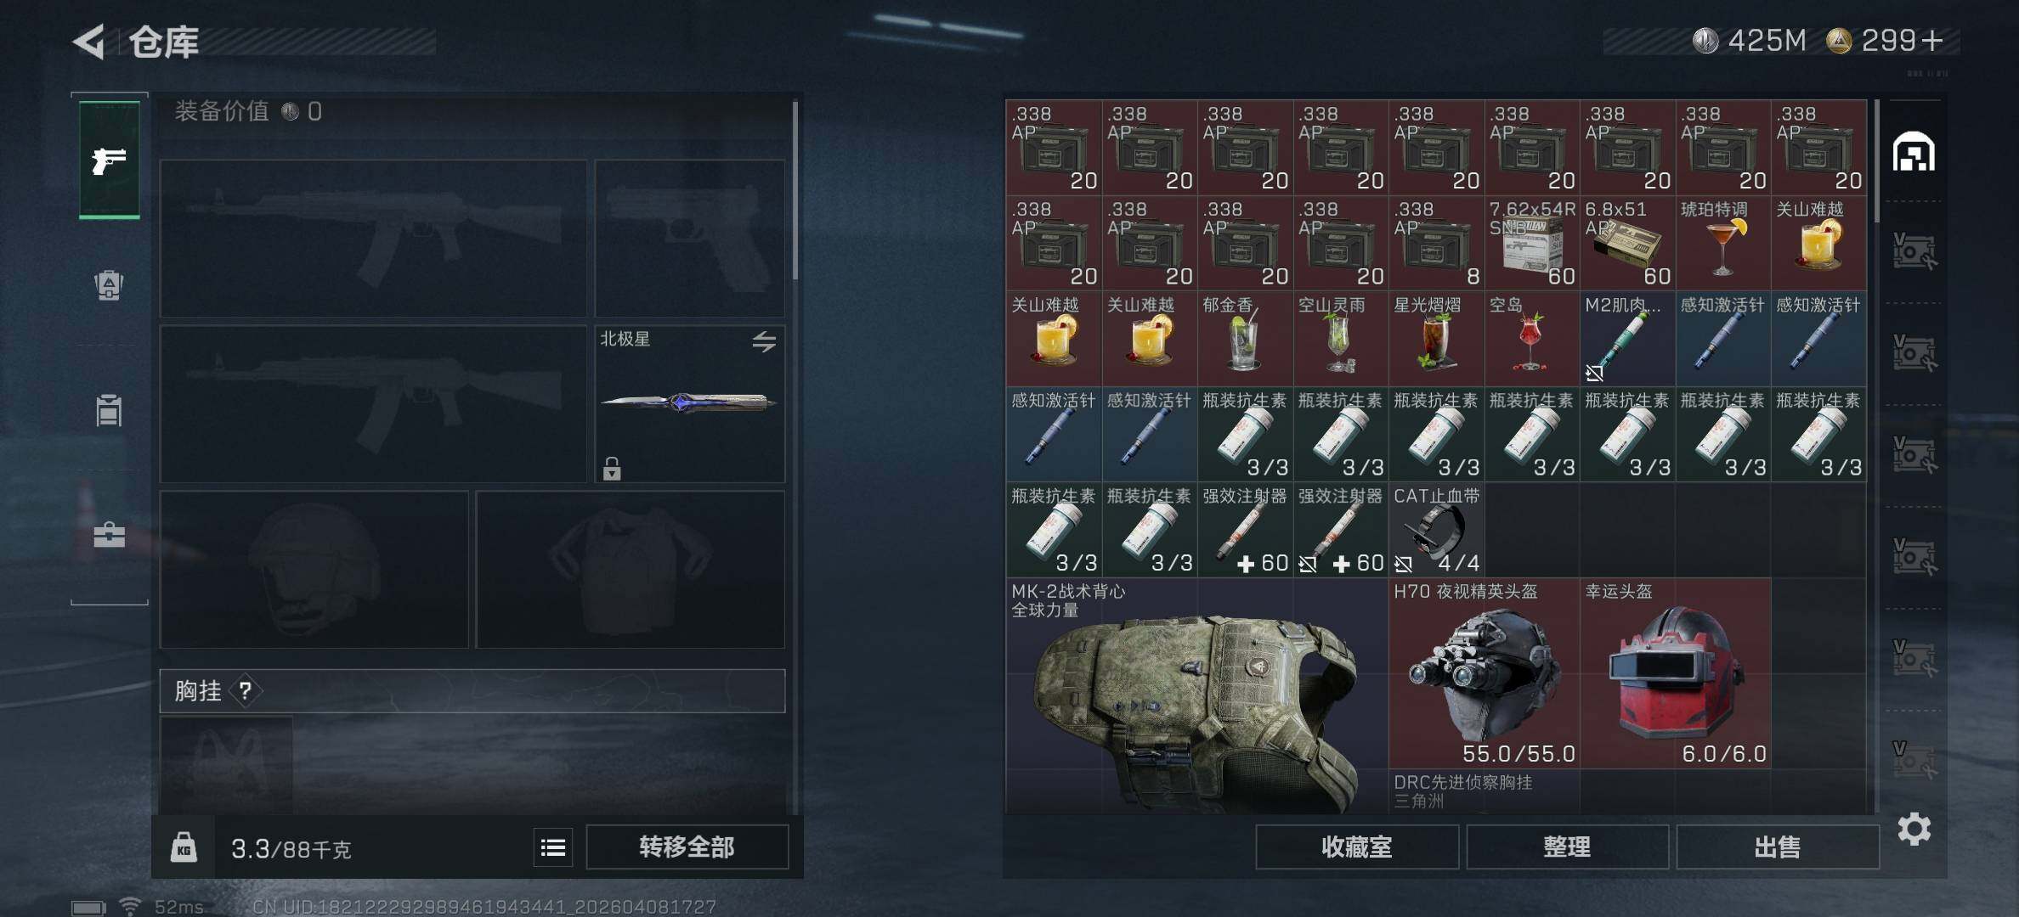Screen dimensions: 2019x917
Task: Click the main stash icon at top right
Action: click(x=1913, y=152)
